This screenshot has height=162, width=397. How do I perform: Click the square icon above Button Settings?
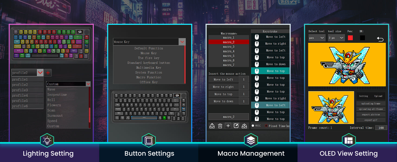pyautogui.click(x=149, y=140)
